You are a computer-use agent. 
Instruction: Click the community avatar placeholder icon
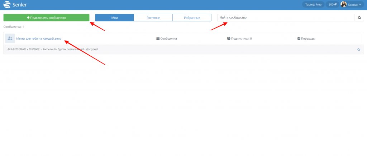(x=10, y=38)
